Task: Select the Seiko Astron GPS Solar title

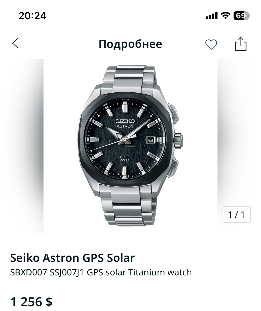Action: (72, 258)
